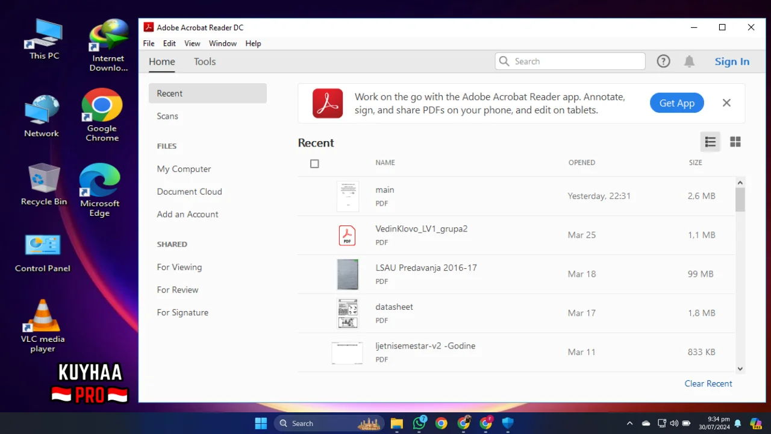Switch to the Home tab
771x434 pixels.
[162, 61]
